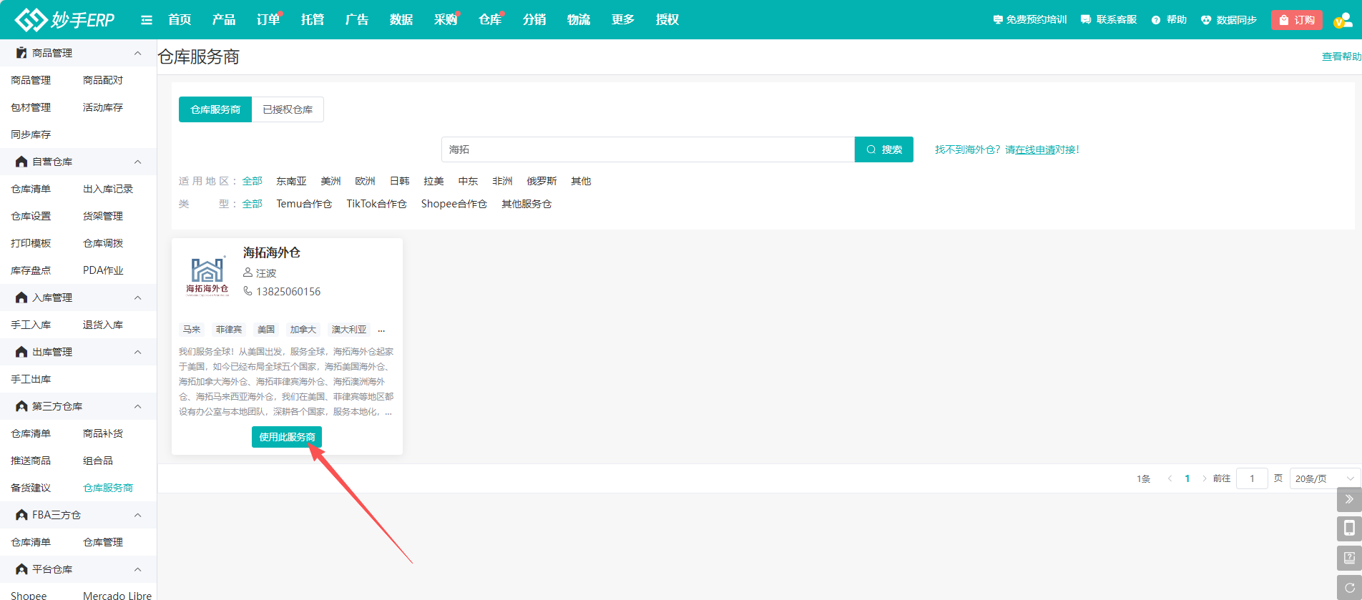Image resolution: width=1362 pixels, height=600 pixels.
Task: Filter region by 日韩
Action: (399, 181)
